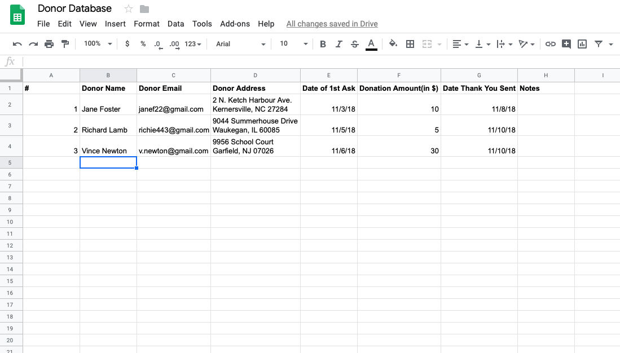Select the richie443@gmail.com cell
The width and height of the screenshot is (620, 353).
[174, 126]
